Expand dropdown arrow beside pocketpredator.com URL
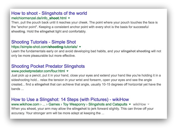This screenshot has width=177, height=130. click(67, 71)
